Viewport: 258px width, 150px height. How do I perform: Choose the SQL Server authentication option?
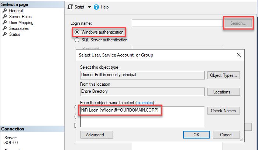pos(77,40)
